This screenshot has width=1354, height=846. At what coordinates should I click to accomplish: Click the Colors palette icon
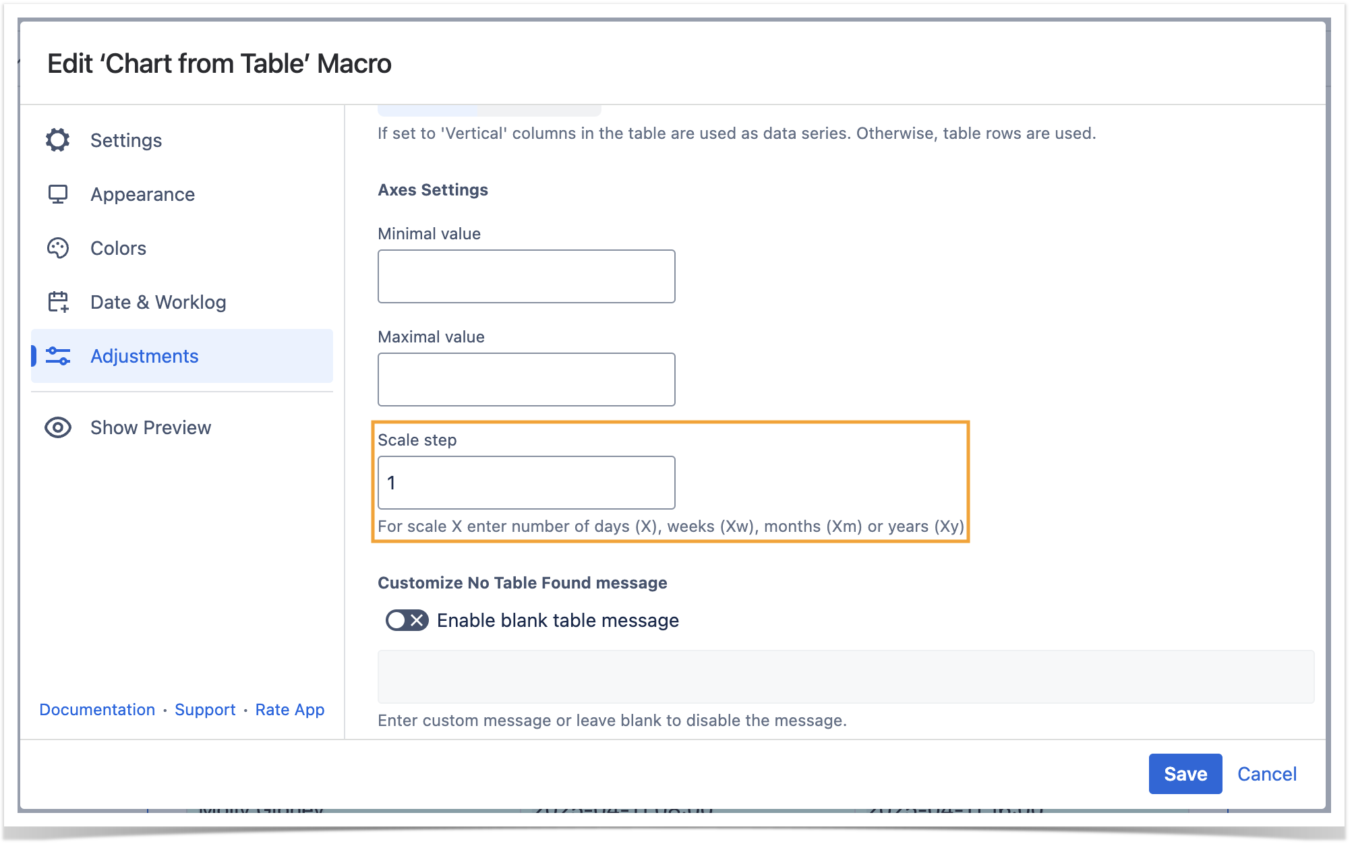click(58, 248)
